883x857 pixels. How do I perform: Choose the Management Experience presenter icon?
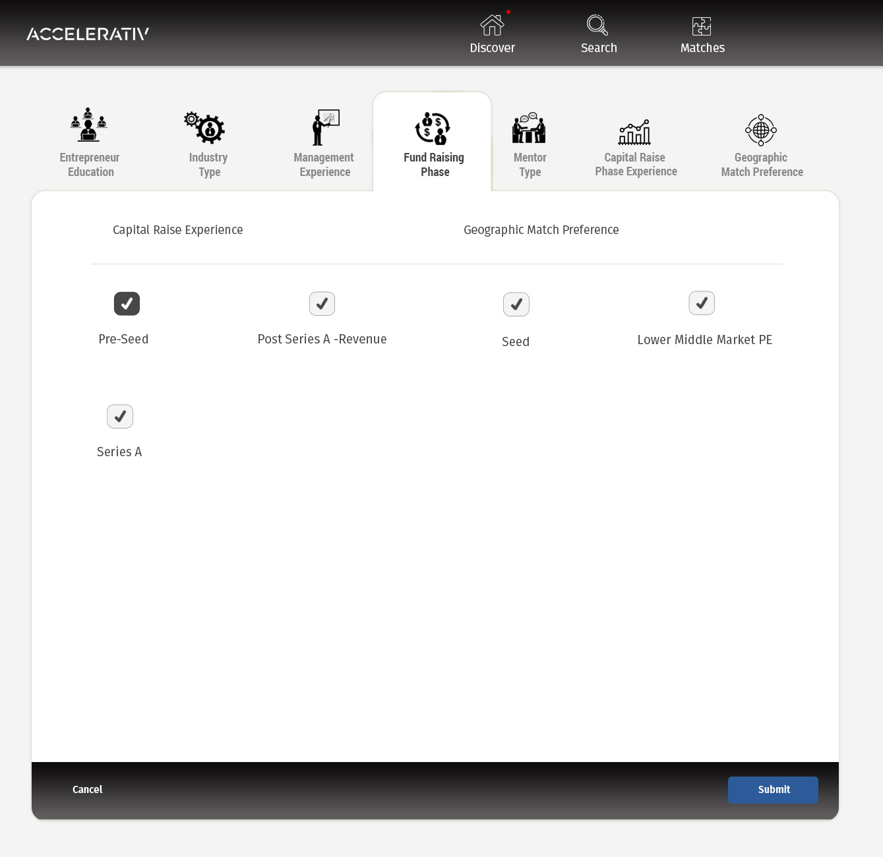[x=325, y=127]
